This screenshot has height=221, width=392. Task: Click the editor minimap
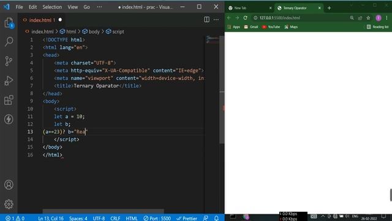click(x=212, y=39)
